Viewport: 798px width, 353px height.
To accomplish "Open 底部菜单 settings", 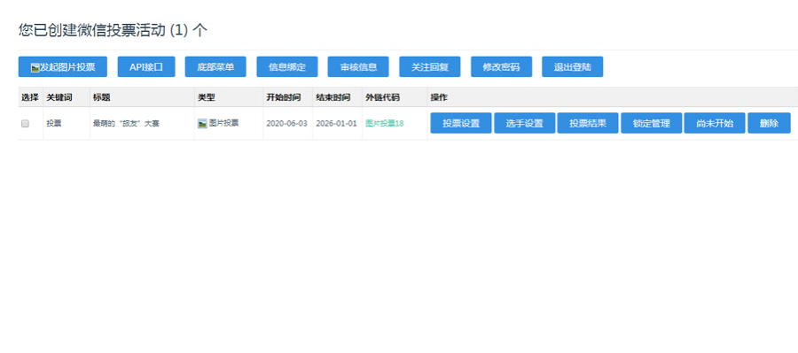I will 215,66.
